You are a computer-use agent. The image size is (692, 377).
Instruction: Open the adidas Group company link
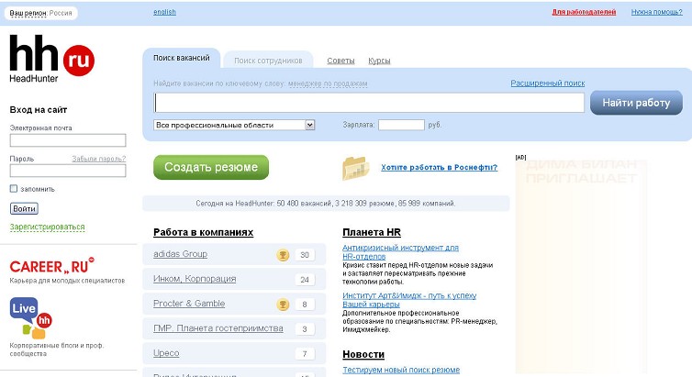[180, 254]
